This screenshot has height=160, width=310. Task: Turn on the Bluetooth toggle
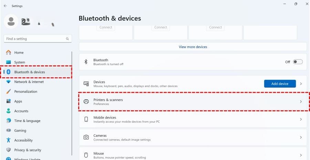pos(298,62)
